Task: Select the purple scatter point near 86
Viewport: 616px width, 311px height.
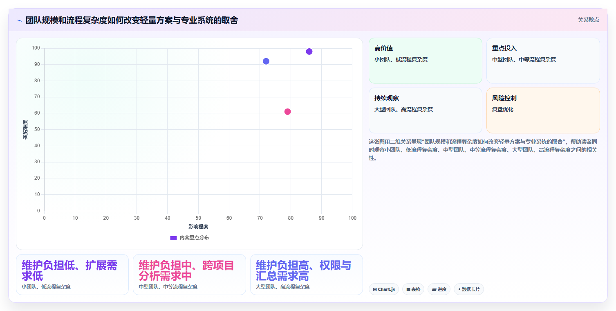Action: pyautogui.click(x=309, y=52)
